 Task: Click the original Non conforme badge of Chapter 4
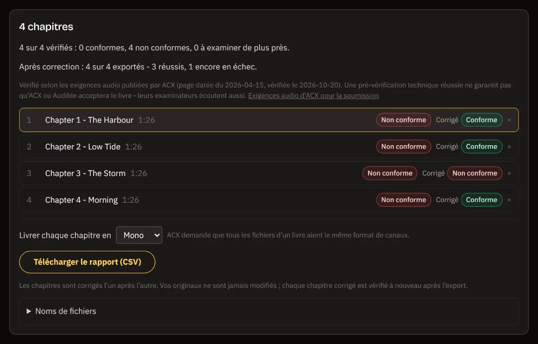(x=403, y=200)
